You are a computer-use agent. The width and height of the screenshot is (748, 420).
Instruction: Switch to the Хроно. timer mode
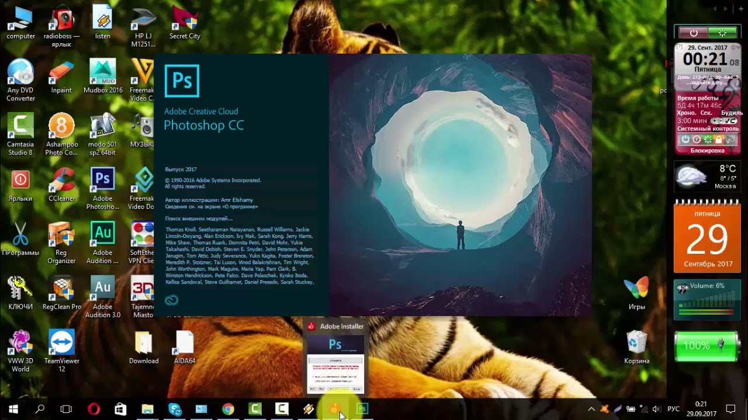click(x=686, y=113)
